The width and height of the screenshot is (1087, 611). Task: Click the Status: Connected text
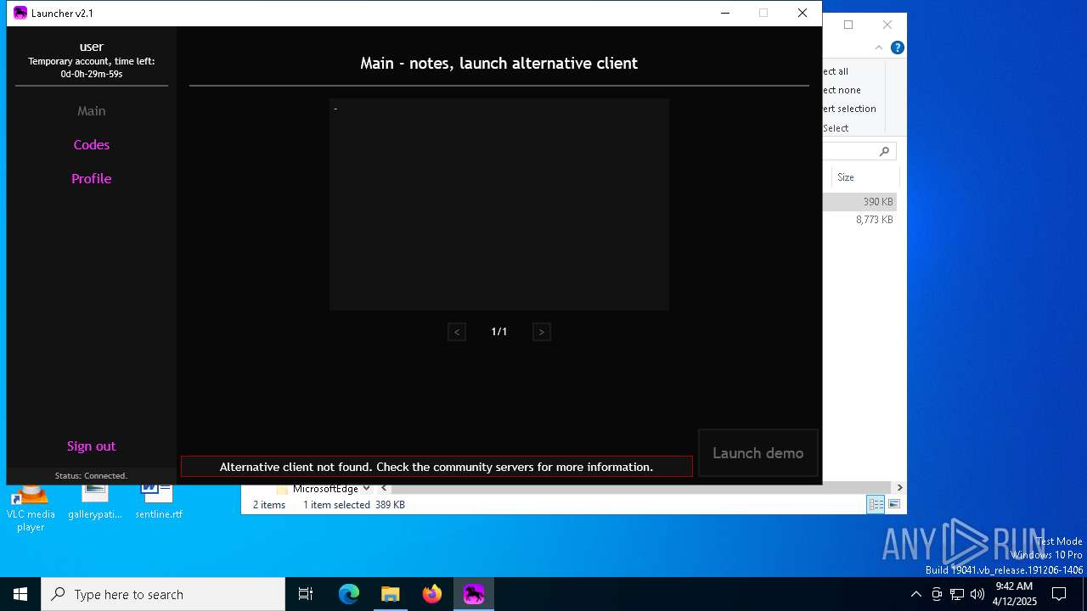coord(91,476)
